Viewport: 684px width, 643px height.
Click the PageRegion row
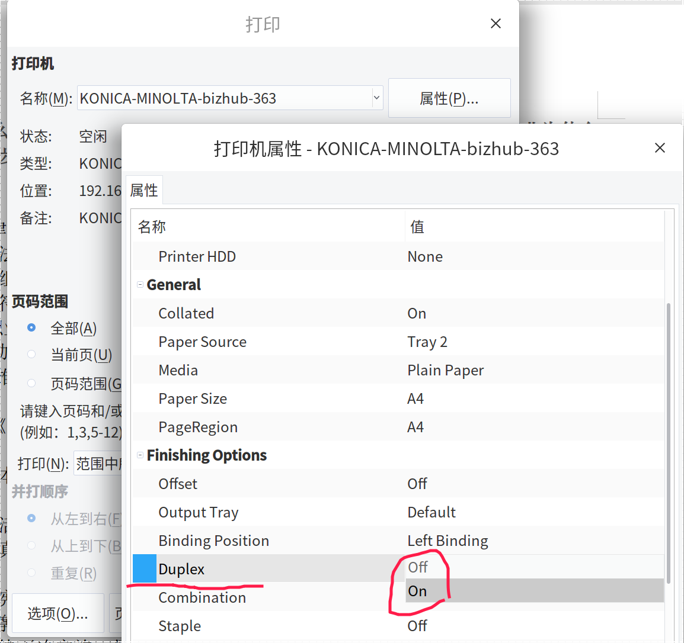398,427
